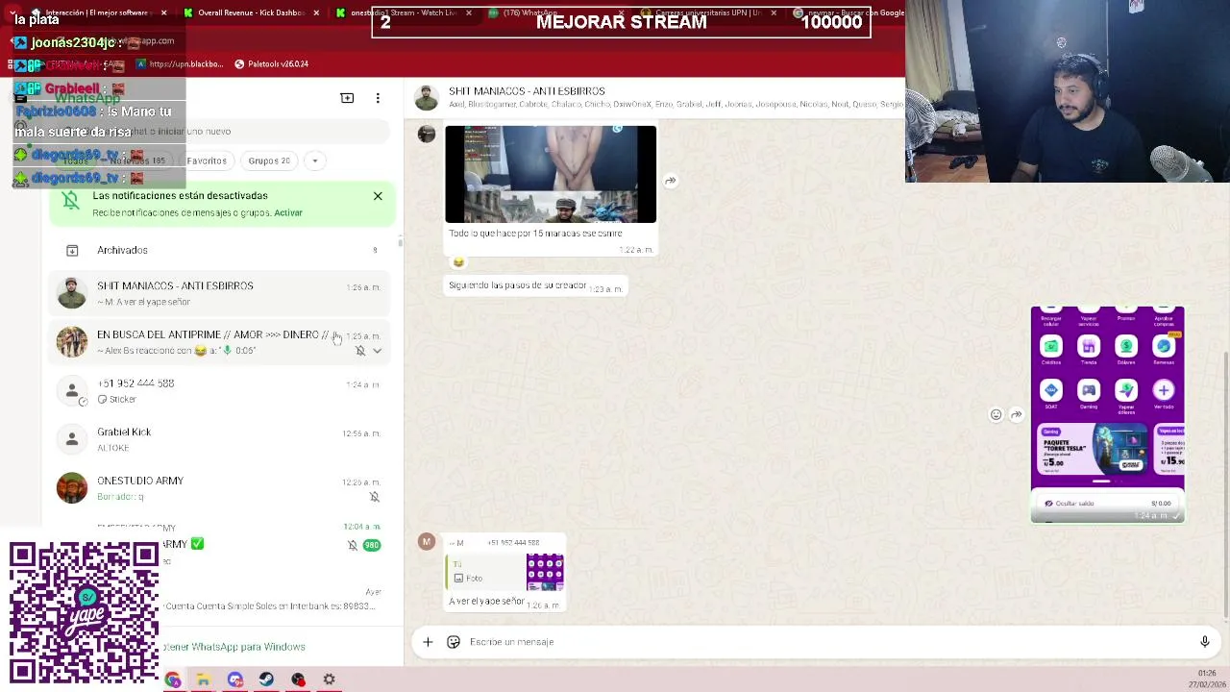Click the Activar notifications link
This screenshot has height=692, width=1230.
click(x=288, y=212)
